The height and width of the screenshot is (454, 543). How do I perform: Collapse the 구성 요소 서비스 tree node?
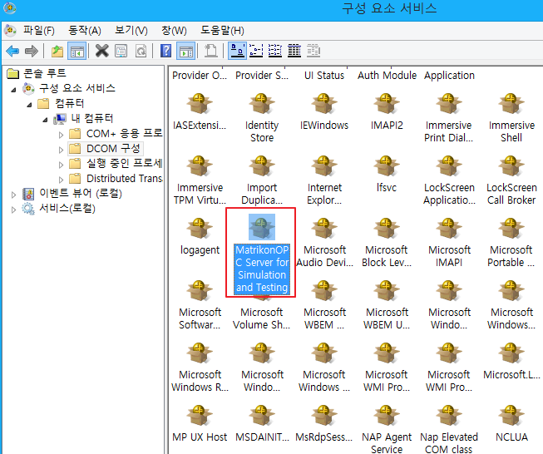pyautogui.click(x=14, y=90)
